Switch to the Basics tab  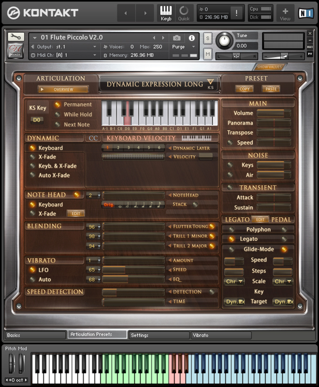pos(35,335)
